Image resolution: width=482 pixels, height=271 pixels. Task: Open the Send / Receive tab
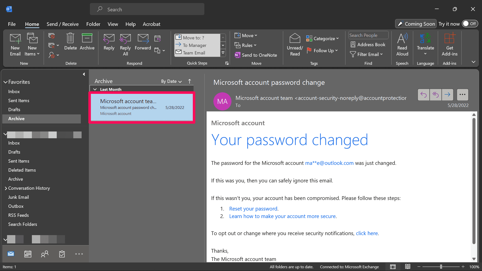[x=63, y=24]
